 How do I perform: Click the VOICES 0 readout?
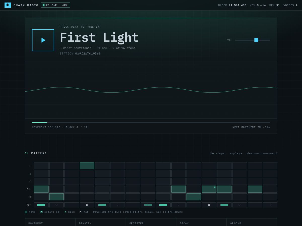(x=290, y=5)
